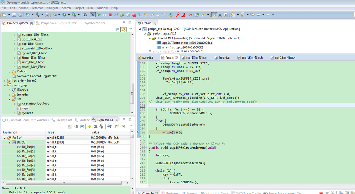The image size is (355, 194).
Task: Click the green Resume execution icon
Action: (98, 15)
